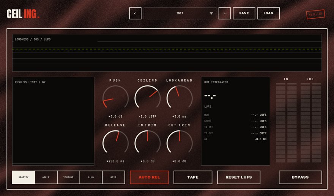Screen dimensions: 334x196
Task: Click the TP OUT dBTP reading row
Action: pyautogui.click(x=235, y=133)
